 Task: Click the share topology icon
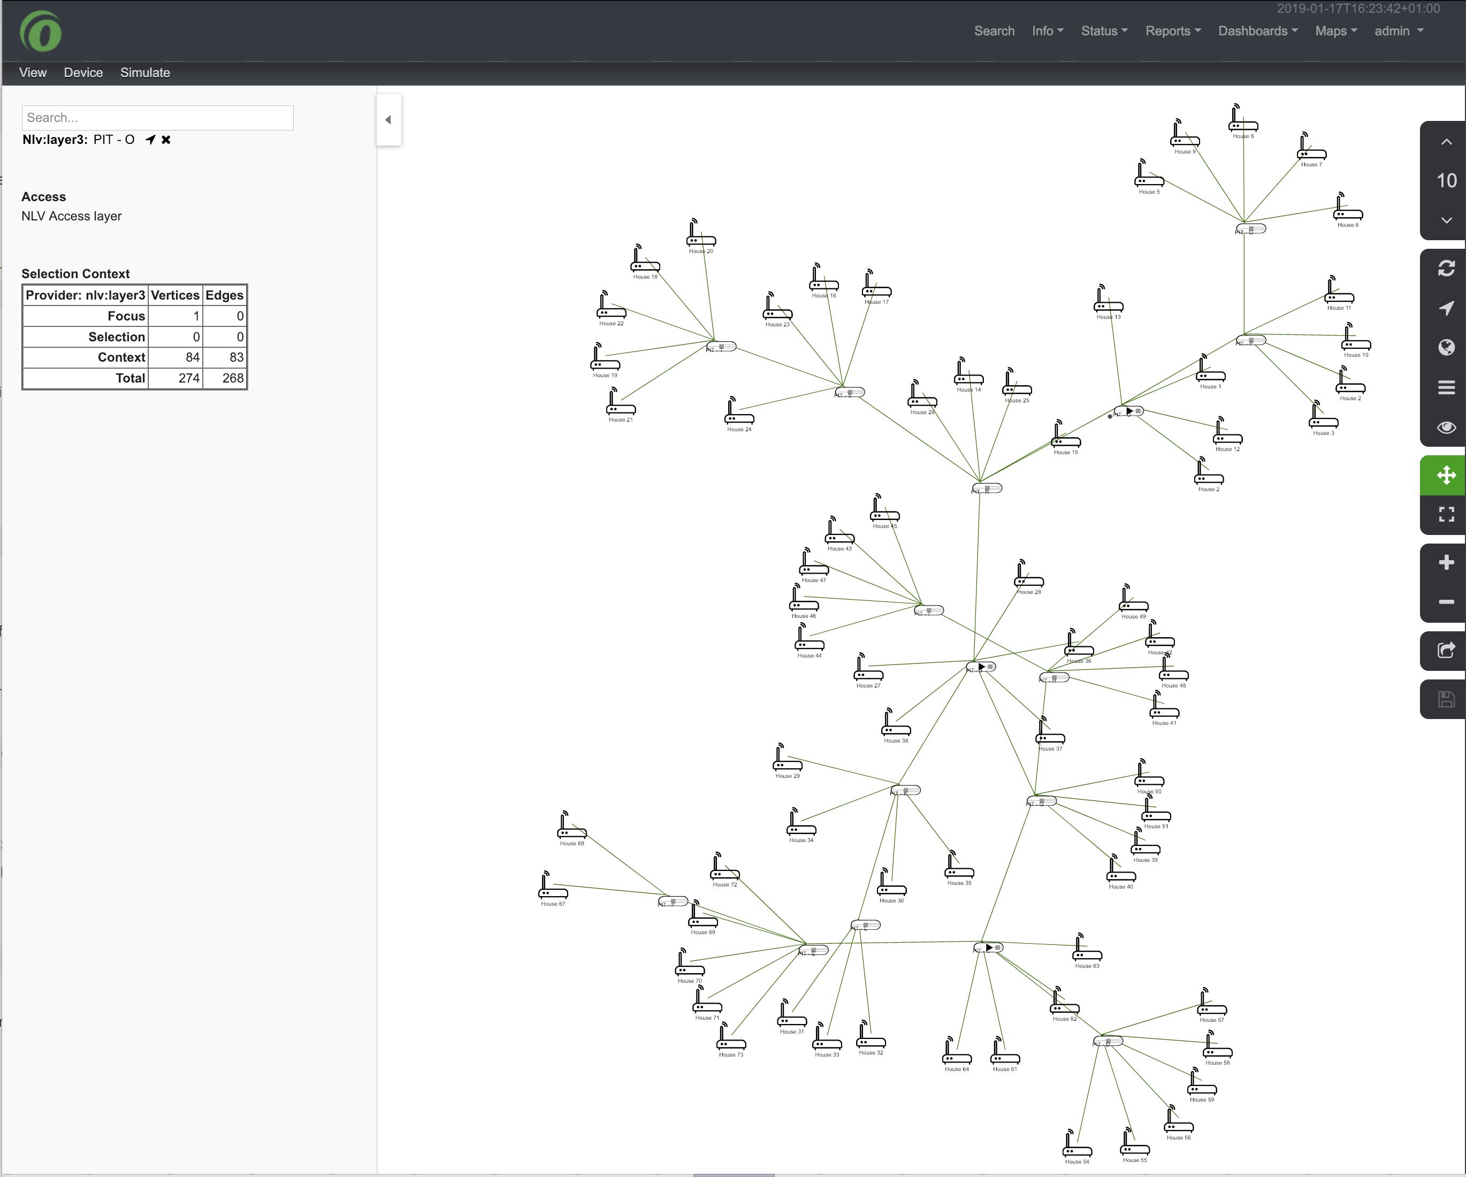(x=1446, y=651)
